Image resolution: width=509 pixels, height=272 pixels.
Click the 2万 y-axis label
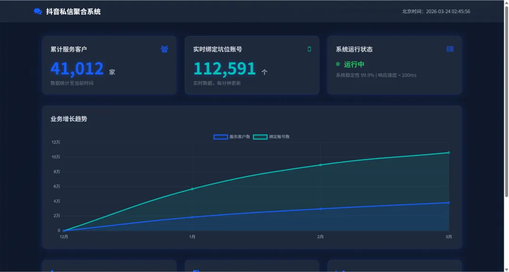pos(57,216)
